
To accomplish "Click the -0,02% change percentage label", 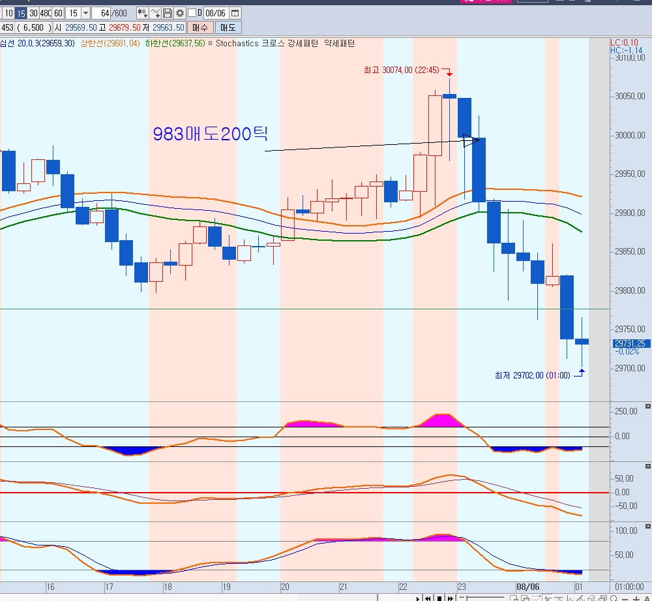I will point(627,351).
